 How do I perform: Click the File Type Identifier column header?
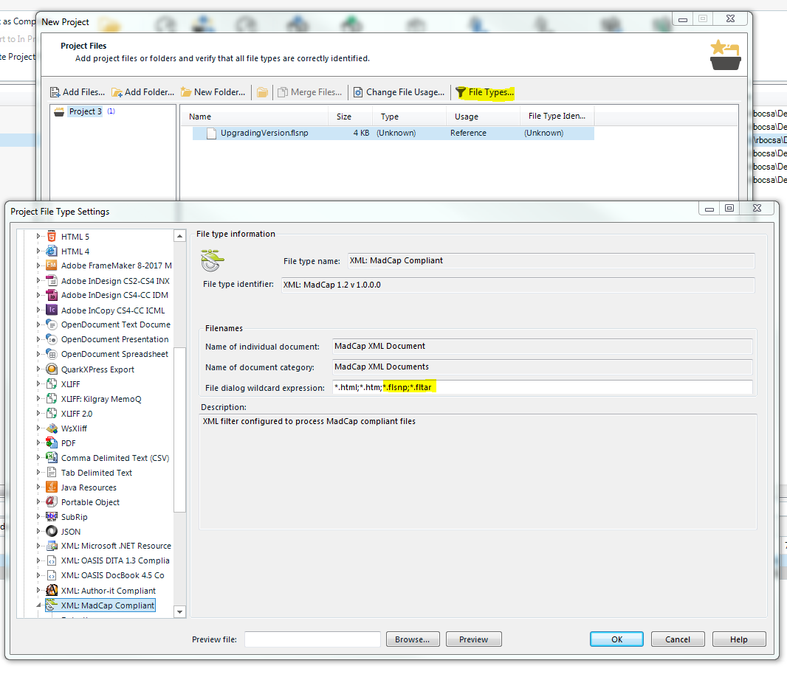(557, 117)
